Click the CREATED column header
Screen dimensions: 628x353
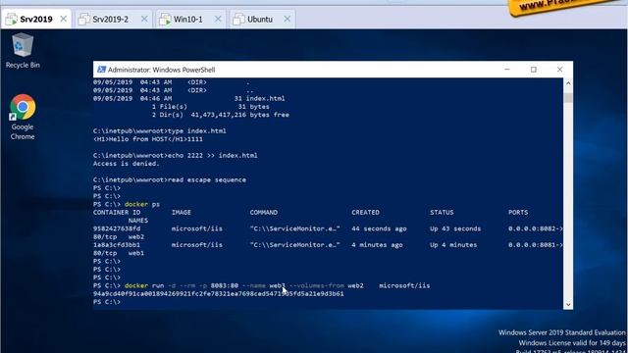[365, 212]
